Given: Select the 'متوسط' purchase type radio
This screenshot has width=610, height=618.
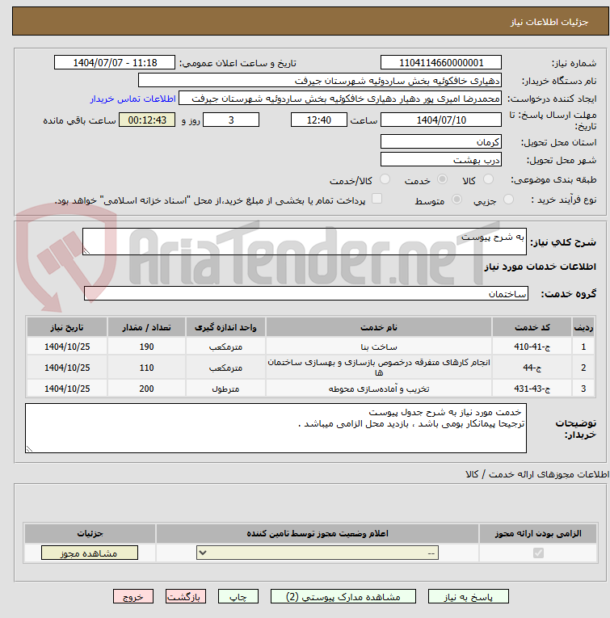Looking at the screenshot, I should tap(456, 200).
